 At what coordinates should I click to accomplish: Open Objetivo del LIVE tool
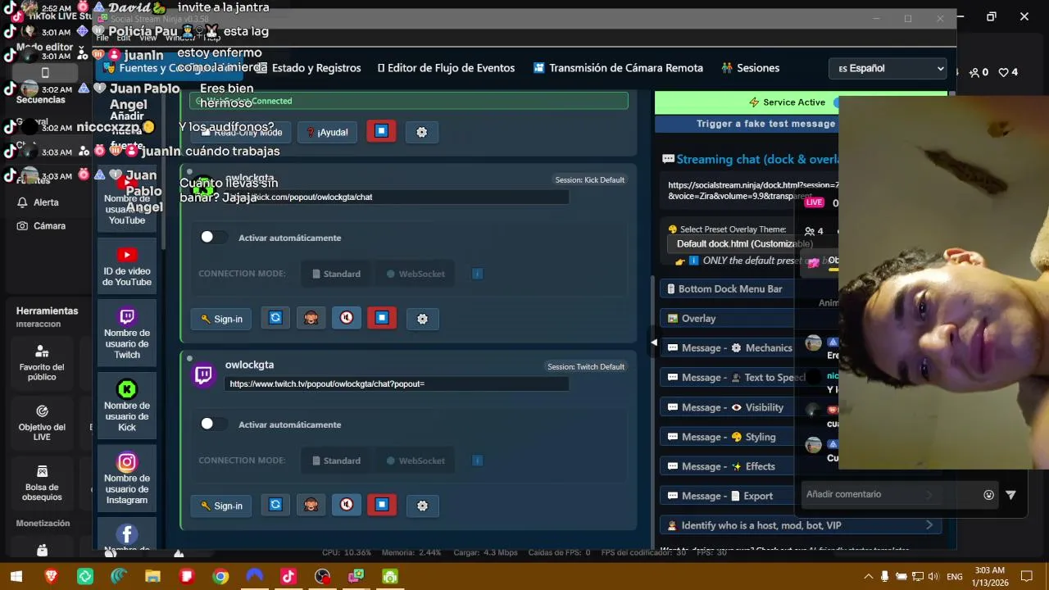point(42,421)
